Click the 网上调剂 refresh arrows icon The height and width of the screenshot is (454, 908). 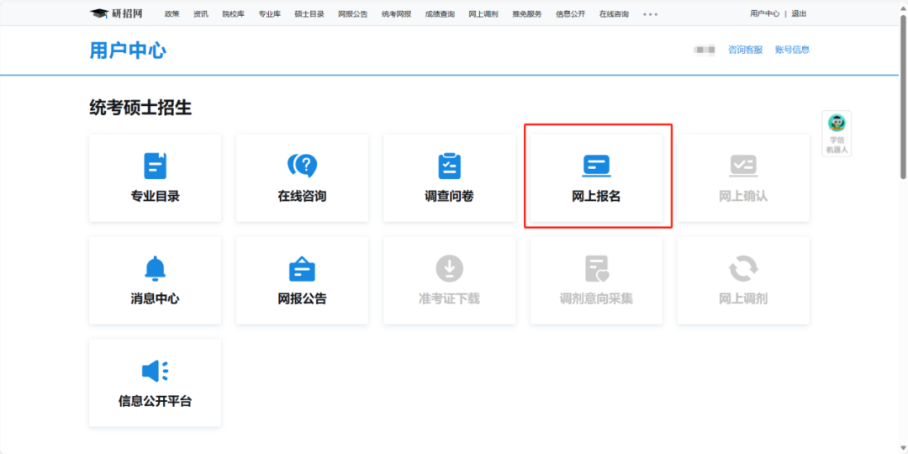743,268
